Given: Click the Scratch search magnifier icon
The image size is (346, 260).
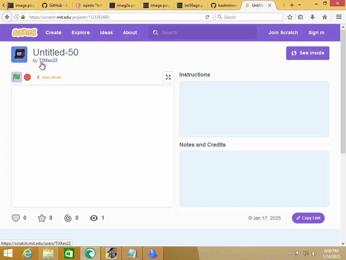Looking at the screenshot, I should [155, 32].
